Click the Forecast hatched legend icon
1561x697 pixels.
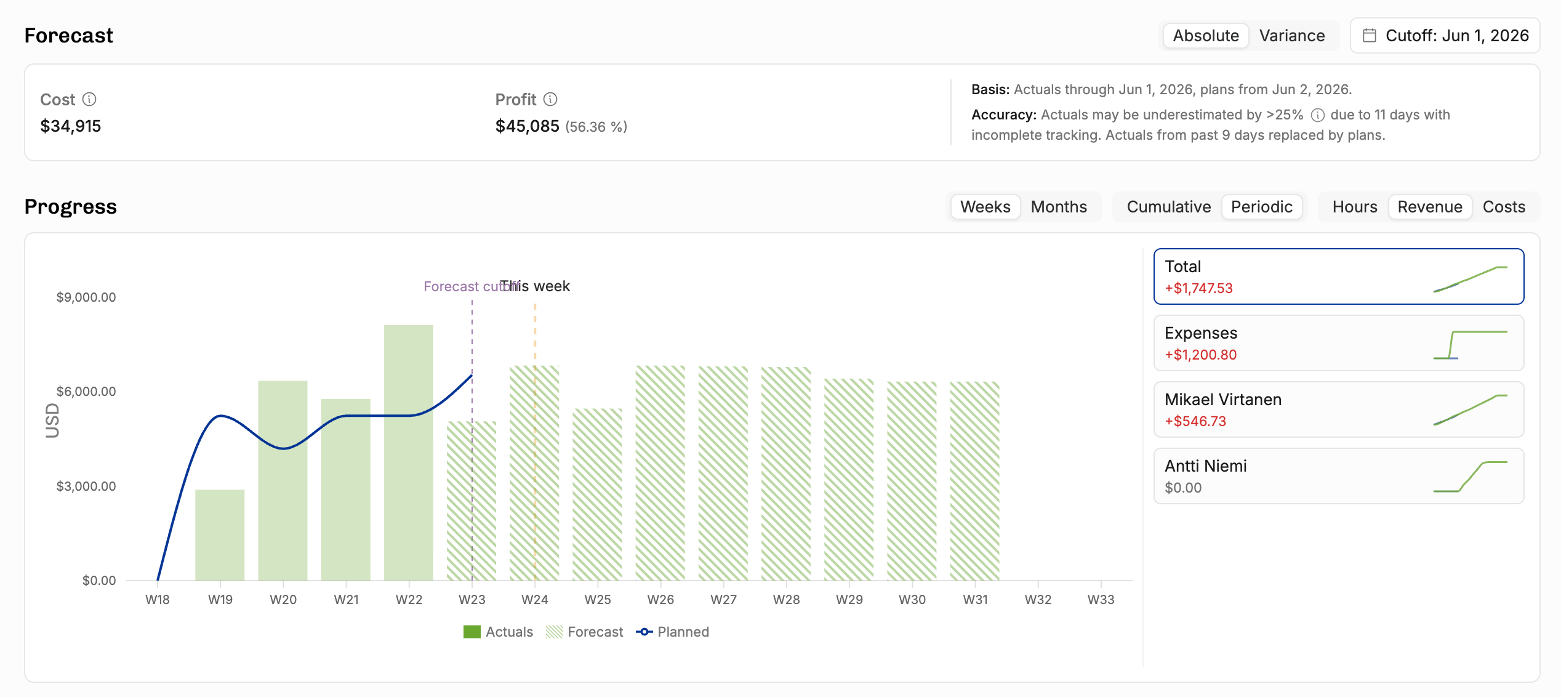click(554, 632)
